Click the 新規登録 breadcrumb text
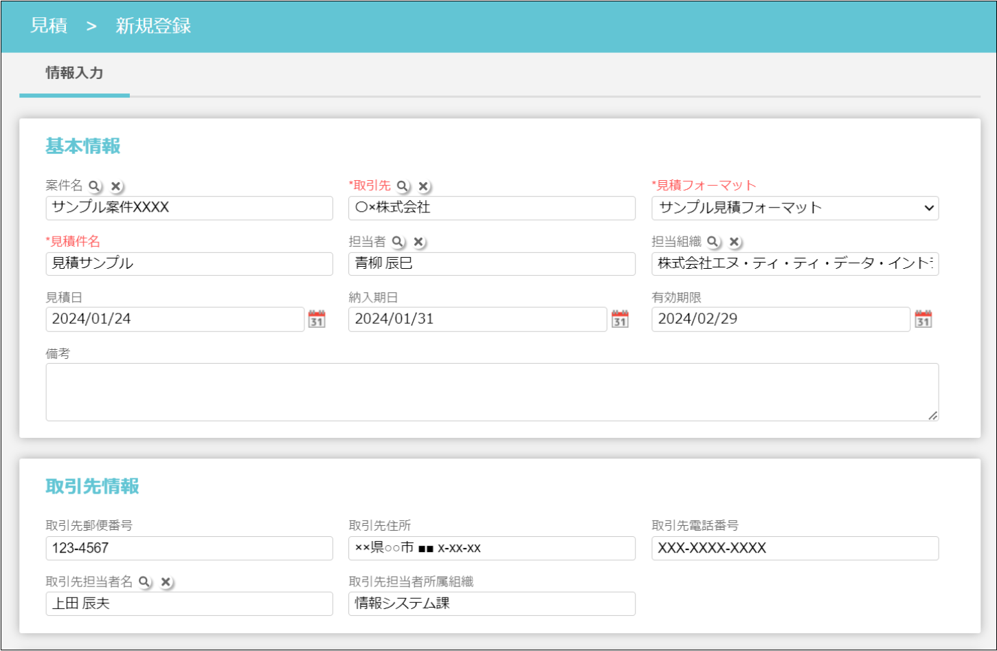The height and width of the screenshot is (651, 997). point(153,26)
